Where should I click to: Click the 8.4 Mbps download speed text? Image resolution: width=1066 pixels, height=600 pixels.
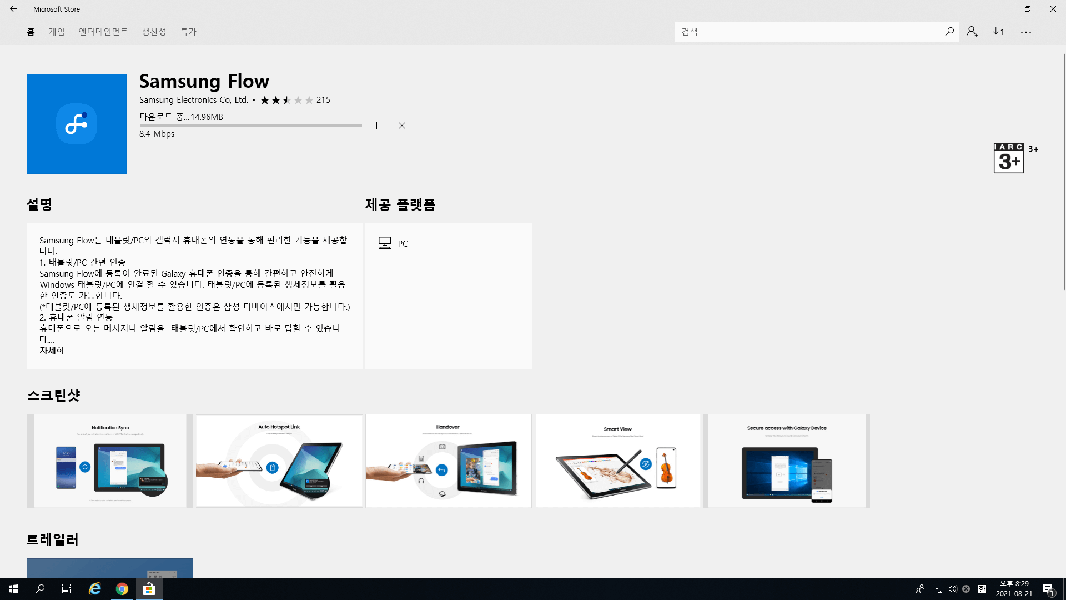click(157, 134)
